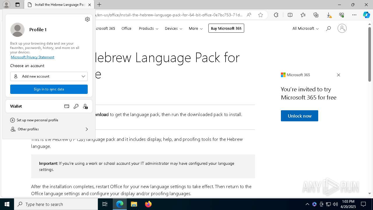The width and height of the screenshot is (373, 210).
Task: Click the Microsoft 365 logo in promo card
Action: (295, 75)
